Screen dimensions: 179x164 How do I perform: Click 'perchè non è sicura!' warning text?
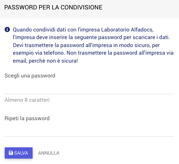[x=53, y=61]
